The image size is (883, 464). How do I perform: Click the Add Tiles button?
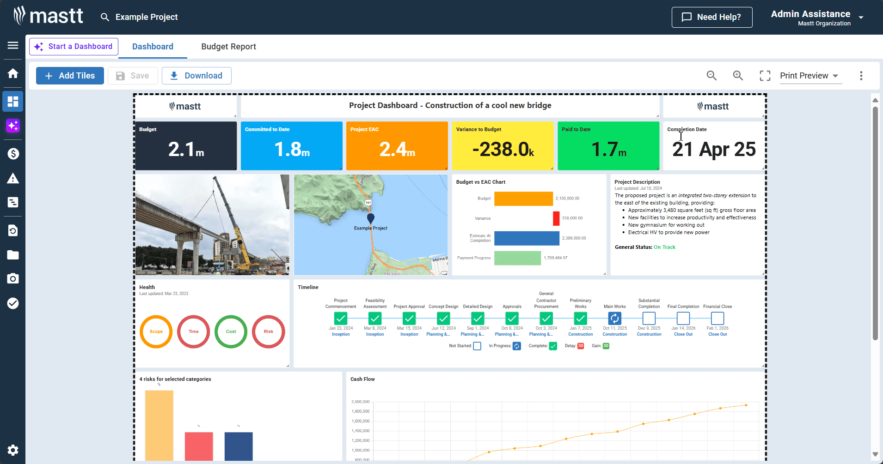(x=70, y=76)
